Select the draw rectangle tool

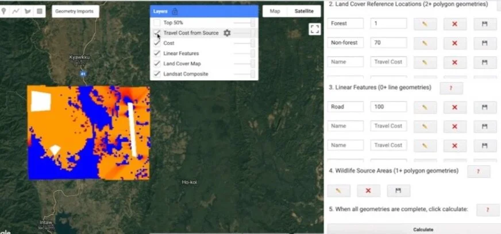coord(40,11)
